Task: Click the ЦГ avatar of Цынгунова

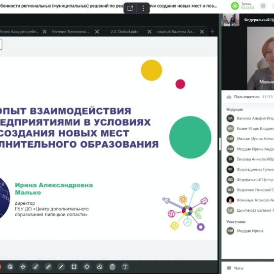Action: pyautogui.click(x=231, y=210)
